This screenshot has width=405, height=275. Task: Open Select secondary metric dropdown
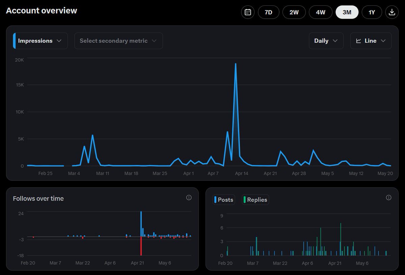point(118,41)
